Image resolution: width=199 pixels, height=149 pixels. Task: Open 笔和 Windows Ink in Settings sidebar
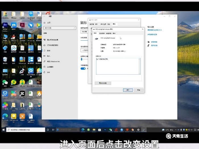pyautogui.click(x=53, y=62)
